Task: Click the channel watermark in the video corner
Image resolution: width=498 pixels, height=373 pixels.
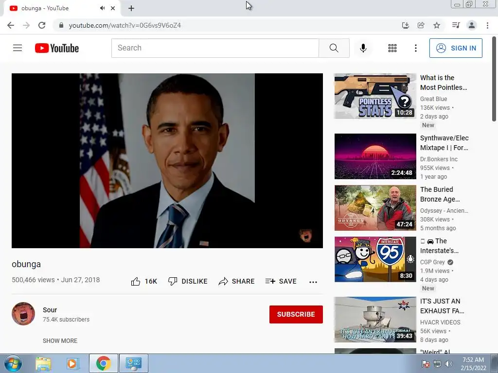Action: click(305, 236)
